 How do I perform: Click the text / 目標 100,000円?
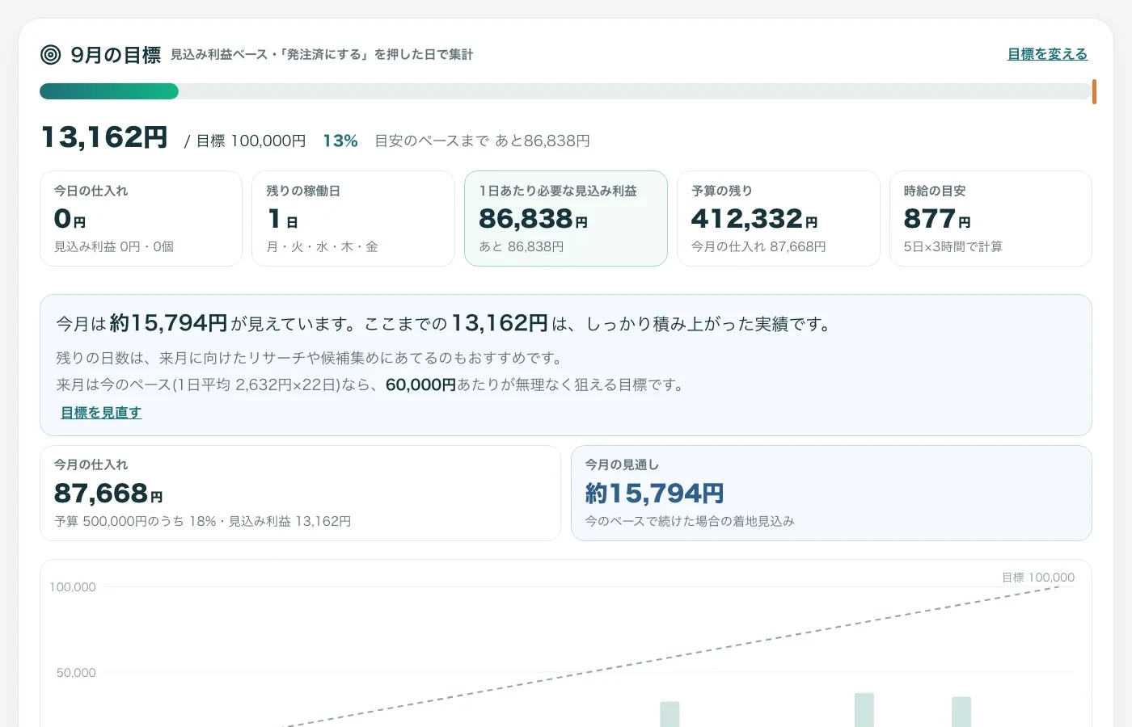tap(245, 141)
